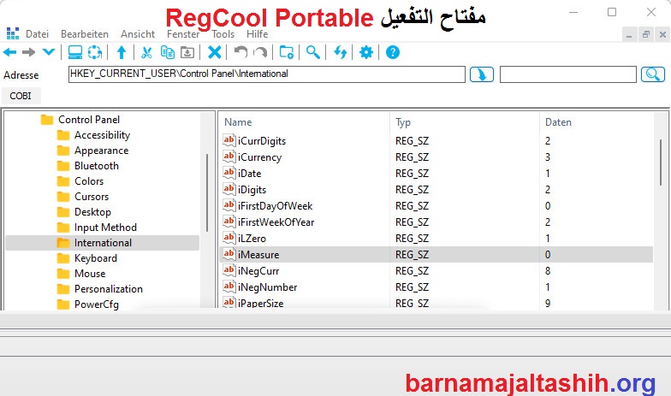Click the value list vertical scrollbar
This screenshot has height=396, width=671.
[x=661, y=163]
